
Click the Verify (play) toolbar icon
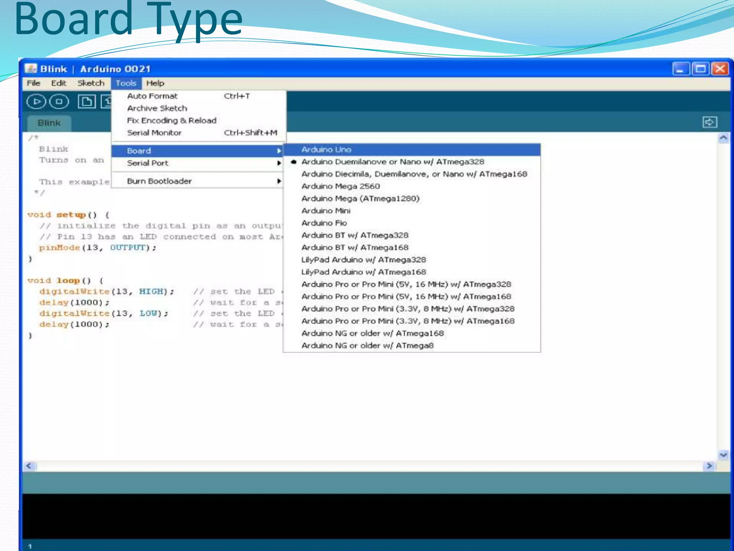(x=36, y=102)
